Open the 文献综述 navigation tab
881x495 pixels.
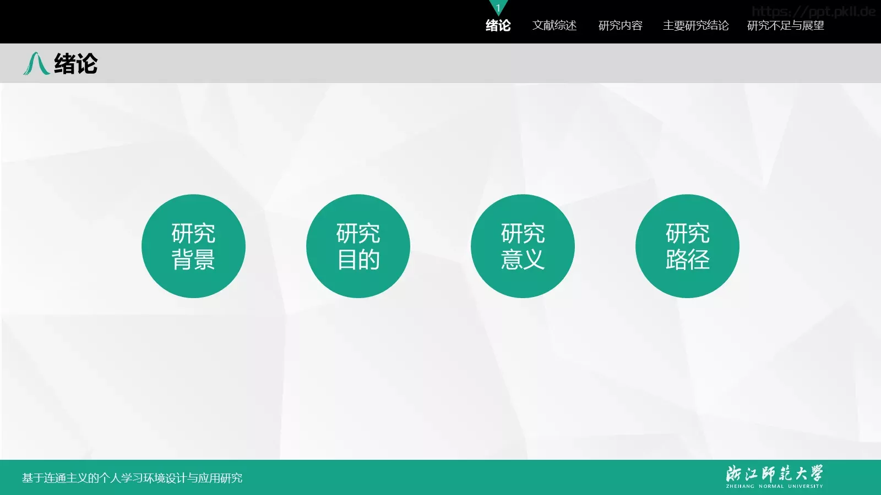point(554,25)
